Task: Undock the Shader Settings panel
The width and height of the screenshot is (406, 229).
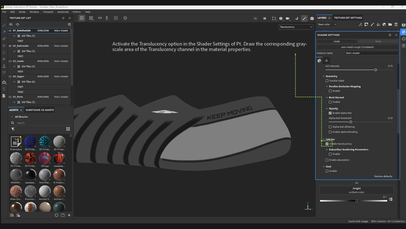Action: [x=390, y=35]
